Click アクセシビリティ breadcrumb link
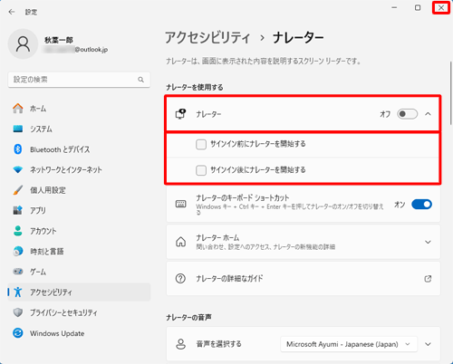Image resolution: width=453 pixels, height=364 pixels. click(x=207, y=38)
